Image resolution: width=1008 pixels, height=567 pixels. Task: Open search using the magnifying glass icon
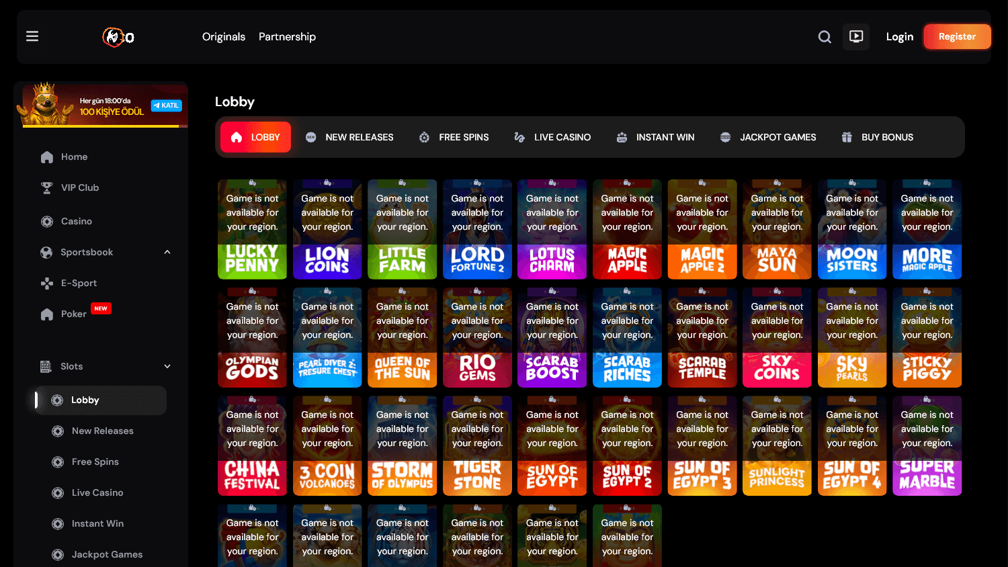(x=825, y=36)
